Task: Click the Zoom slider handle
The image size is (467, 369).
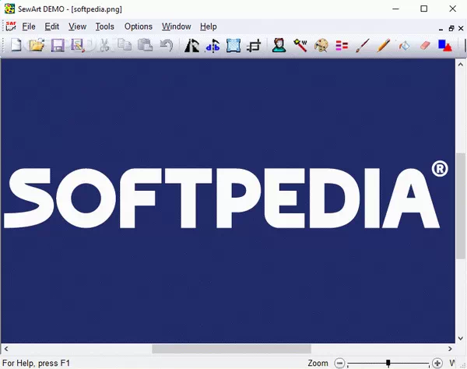Action: pyautogui.click(x=388, y=363)
